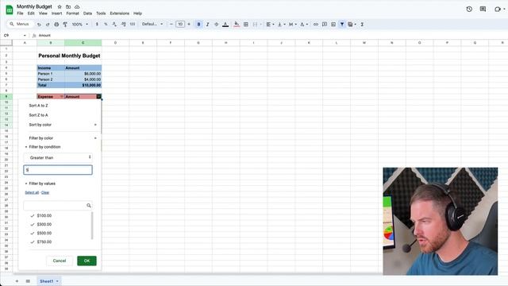Open text rotation dropdown

pyautogui.click(x=303, y=25)
